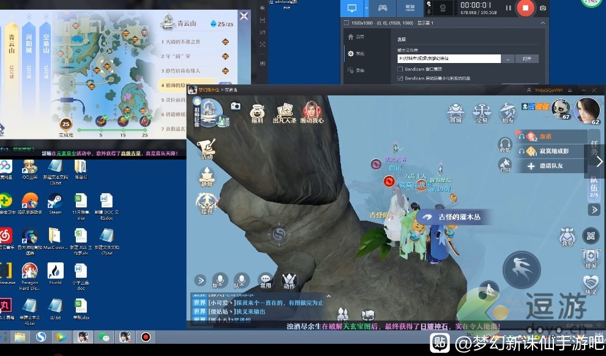The width and height of the screenshot is (606, 356).
Task: Open the 提升 upgrade icon
Action: click(x=207, y=204)
